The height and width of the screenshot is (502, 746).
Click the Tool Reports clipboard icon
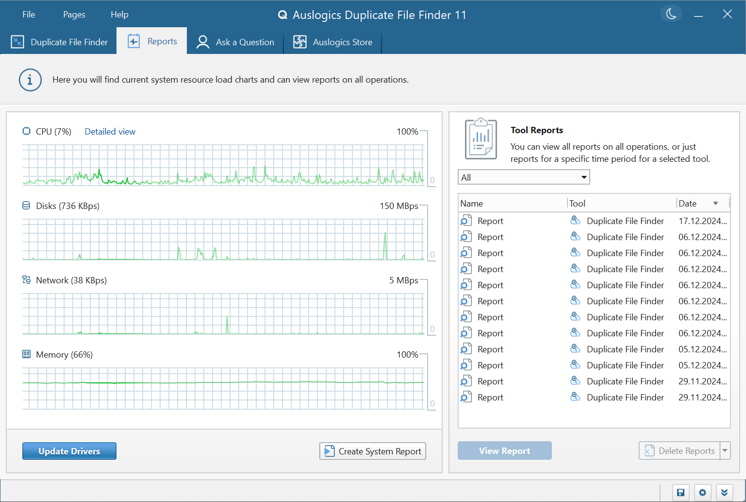click(x=481, y=139)
